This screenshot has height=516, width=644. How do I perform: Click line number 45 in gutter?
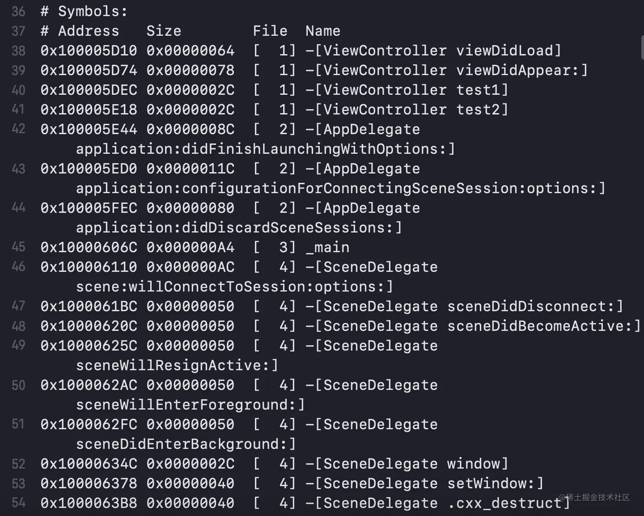pyautogui.click(x=18, y=247)
